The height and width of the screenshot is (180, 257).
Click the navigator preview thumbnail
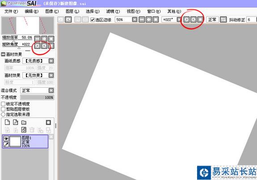point(28,26)
